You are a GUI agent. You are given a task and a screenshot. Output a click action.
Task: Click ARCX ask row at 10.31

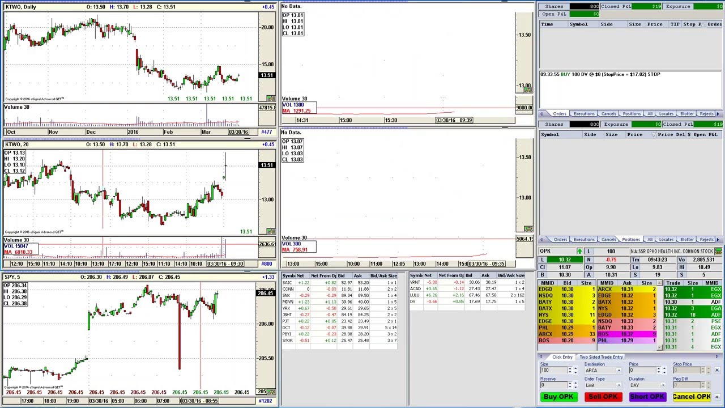click(627, 289)
